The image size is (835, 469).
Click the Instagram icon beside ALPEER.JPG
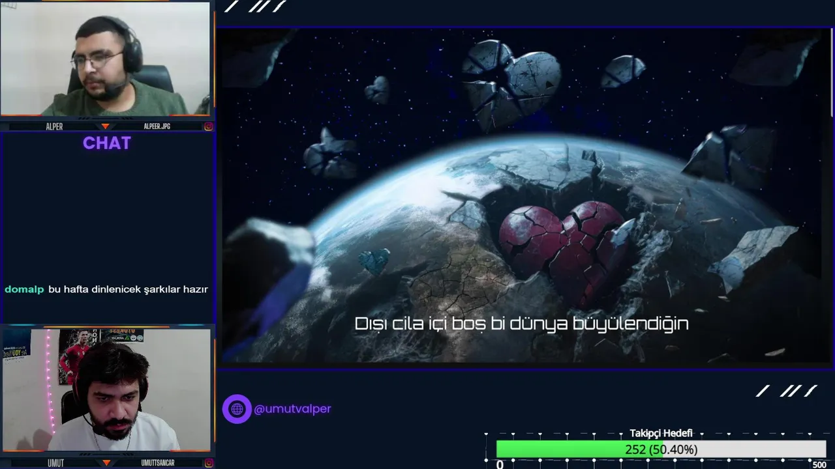coord(208,126)
